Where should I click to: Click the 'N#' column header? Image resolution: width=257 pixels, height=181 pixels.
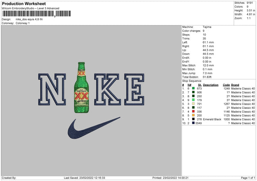click(x=189, y=85)
